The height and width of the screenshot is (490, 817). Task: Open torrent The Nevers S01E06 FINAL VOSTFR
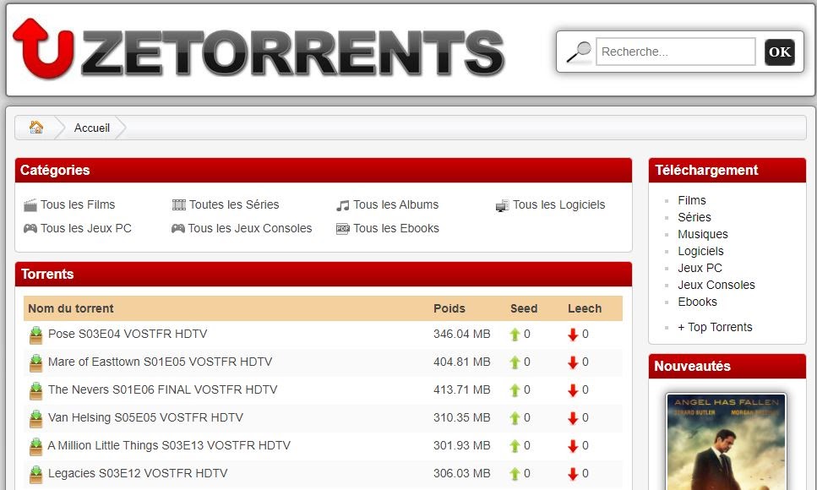click(x=162, y=390)
